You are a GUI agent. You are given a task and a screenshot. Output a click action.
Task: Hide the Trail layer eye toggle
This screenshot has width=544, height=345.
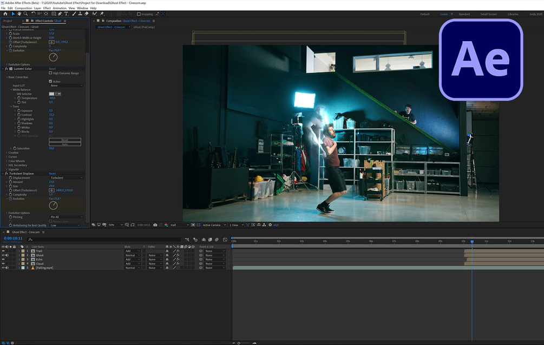3,251
